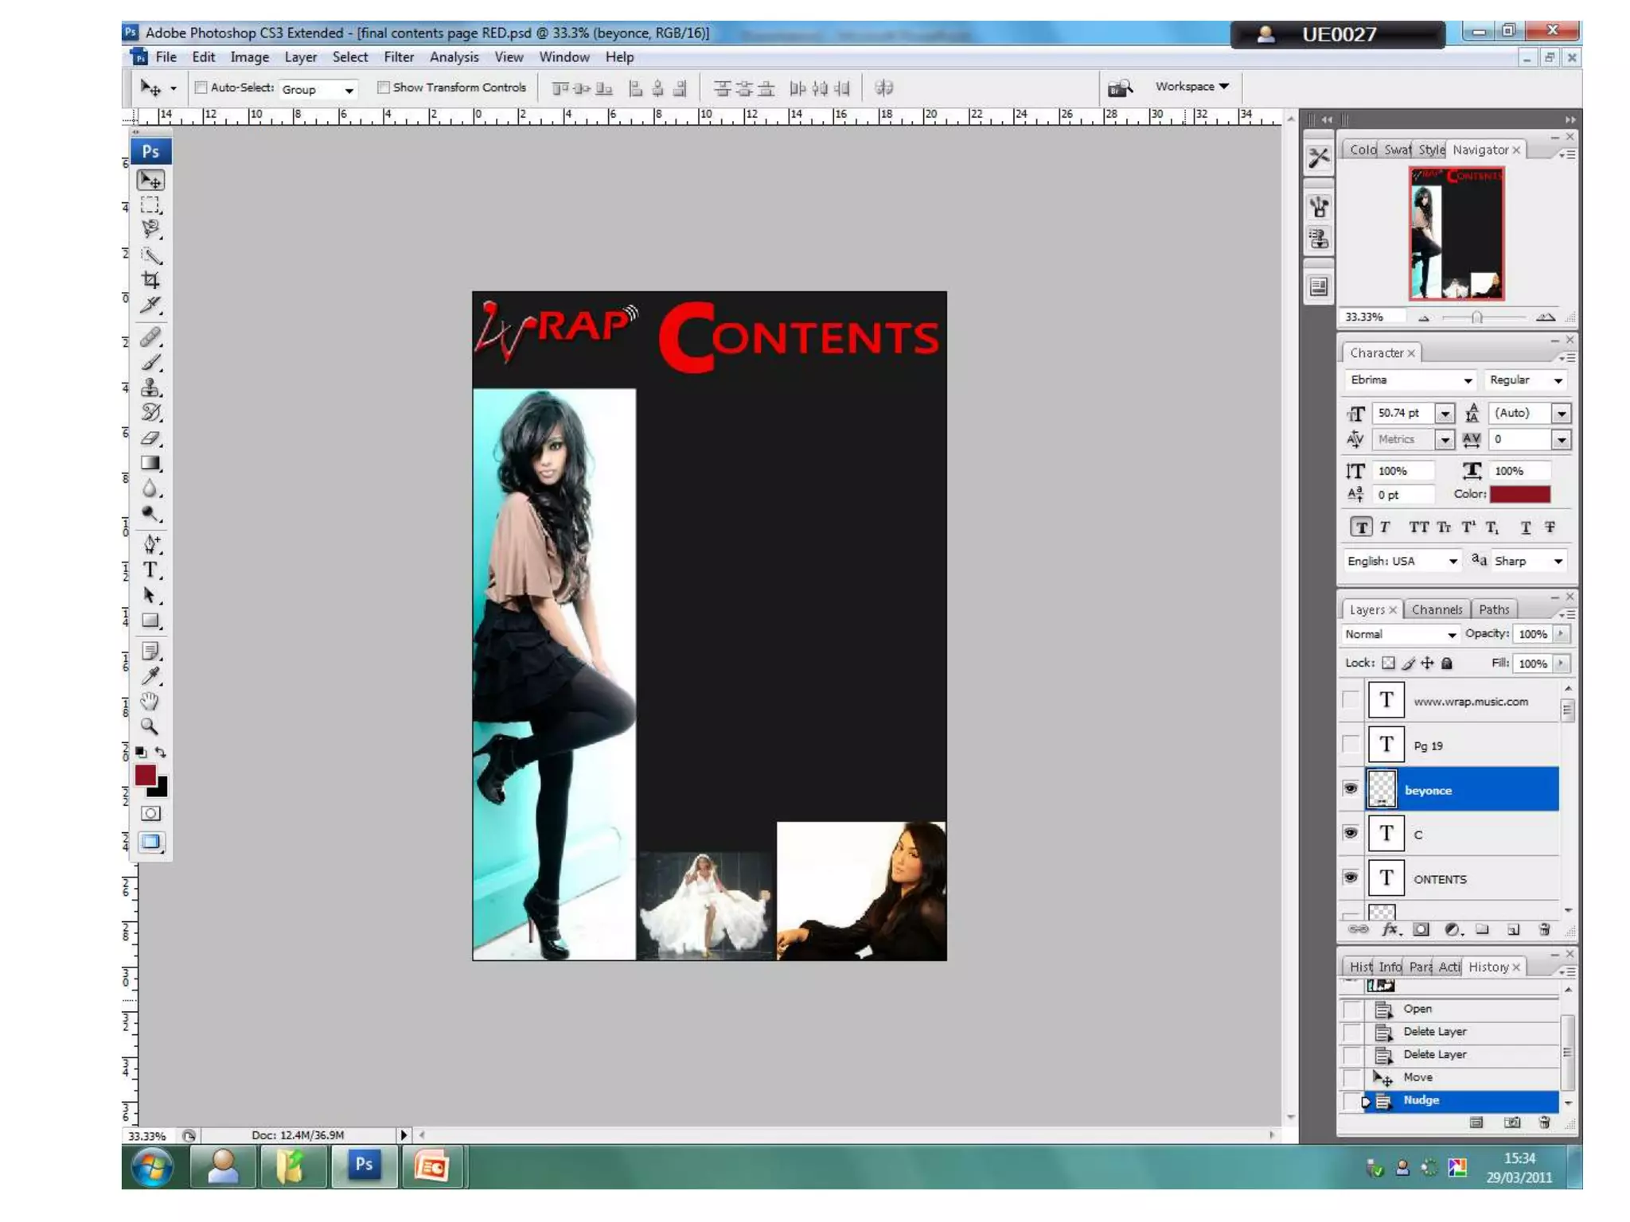Open the Normal blend mode dropdown
This screenshot has width=1630, height=1222.
tap(1400, 634)
